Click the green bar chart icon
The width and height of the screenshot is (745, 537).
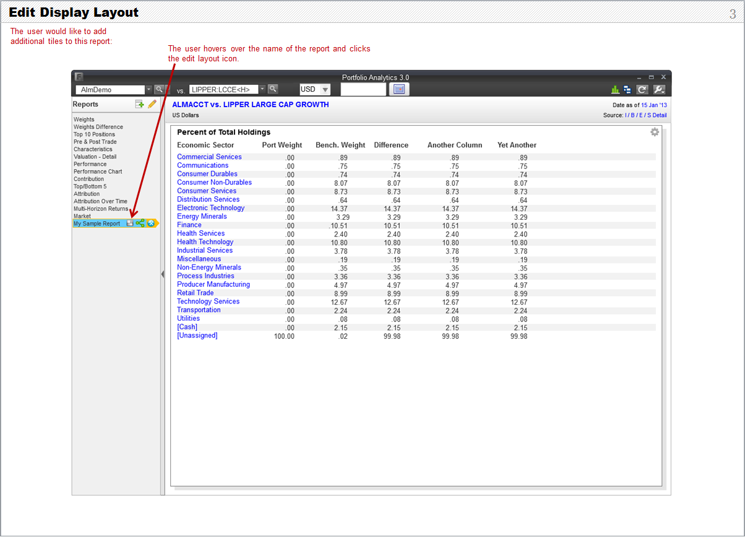point(615,90)
